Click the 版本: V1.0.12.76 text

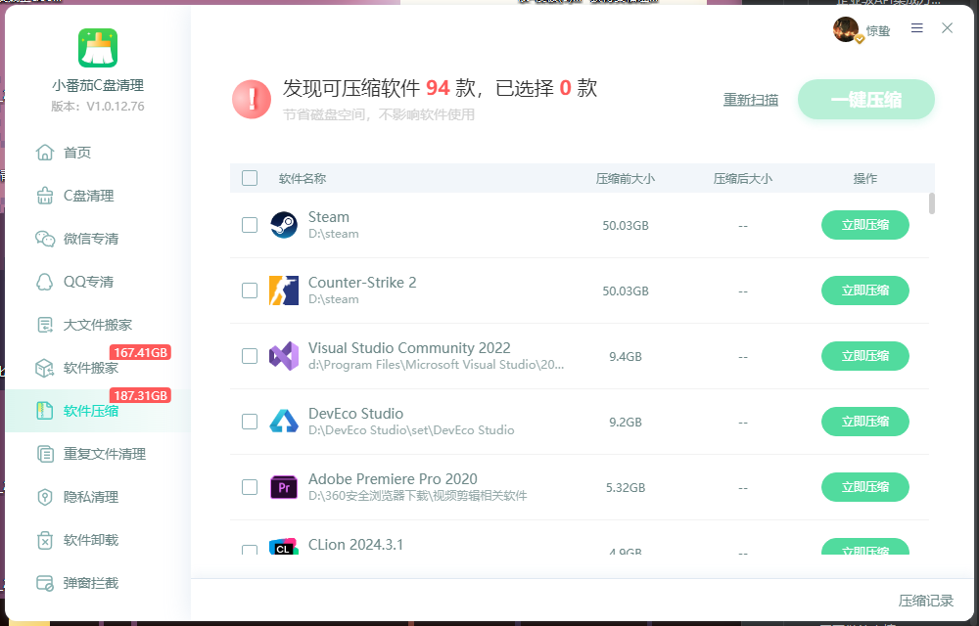(x=98, y=106)
